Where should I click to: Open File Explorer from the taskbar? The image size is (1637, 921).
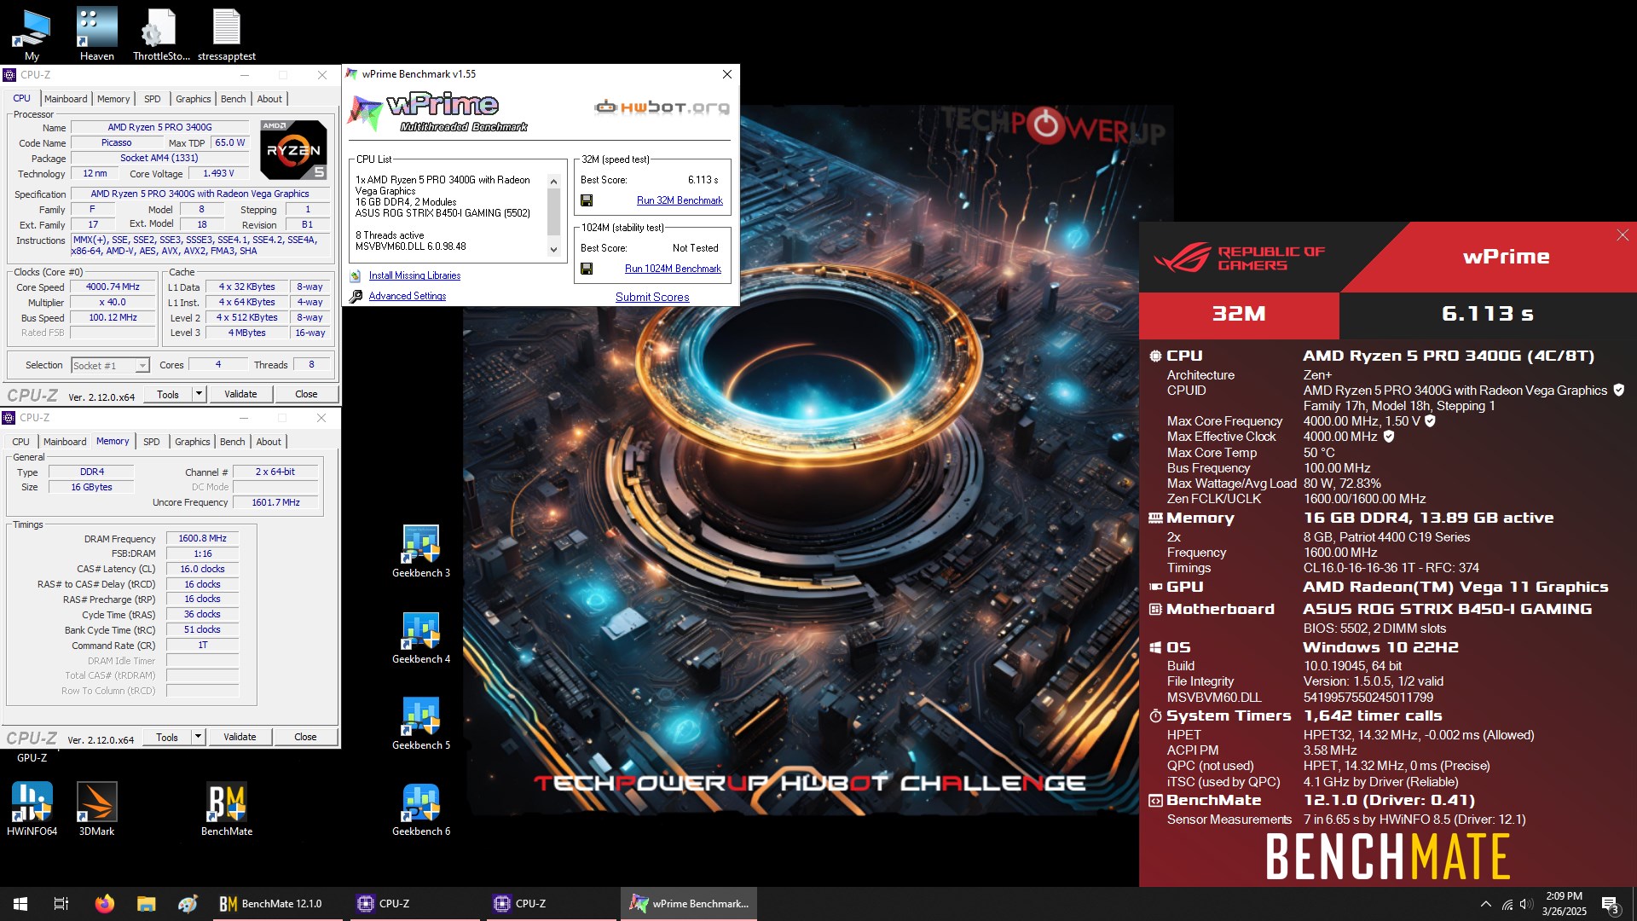pos(146,904)
